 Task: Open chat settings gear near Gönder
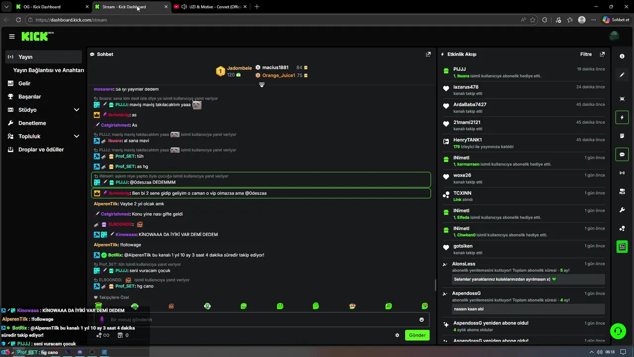pyautogui.click(x=397, y=335)
